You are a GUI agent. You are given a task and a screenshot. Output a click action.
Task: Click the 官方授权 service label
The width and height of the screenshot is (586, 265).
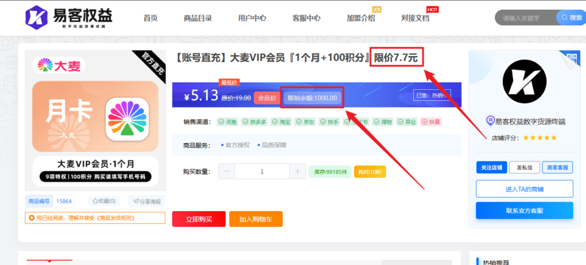point(237,145)
